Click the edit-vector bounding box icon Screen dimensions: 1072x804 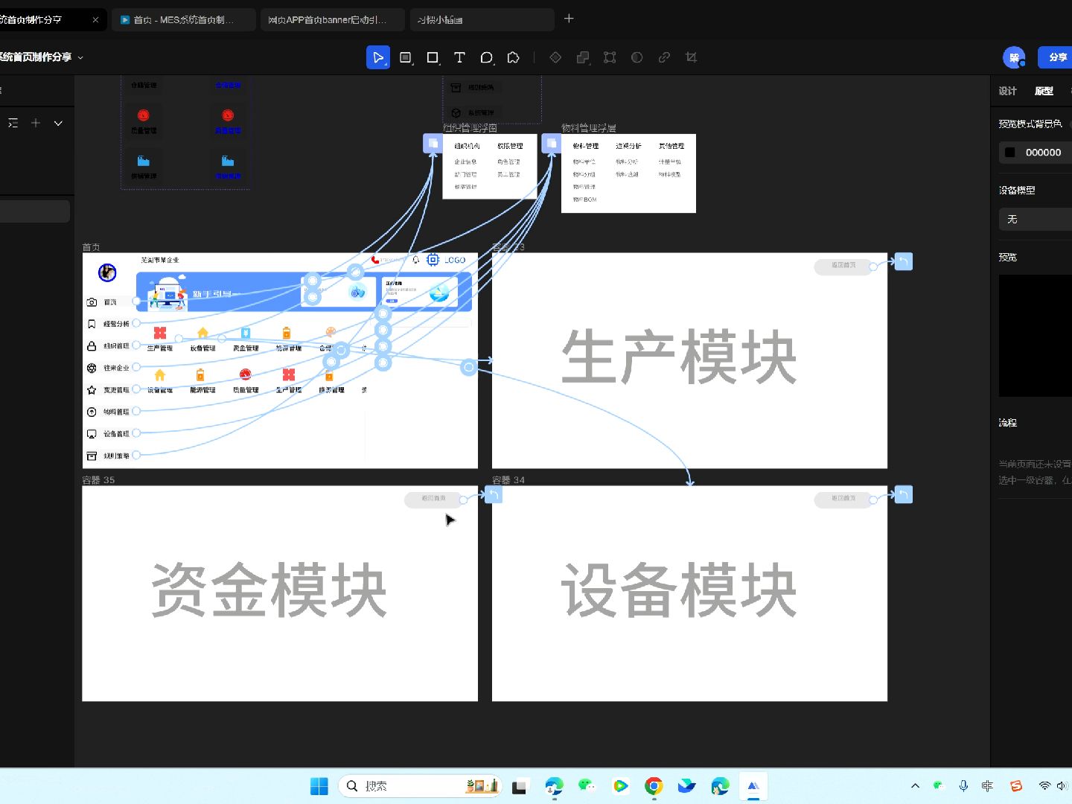[x=610, y=57]
